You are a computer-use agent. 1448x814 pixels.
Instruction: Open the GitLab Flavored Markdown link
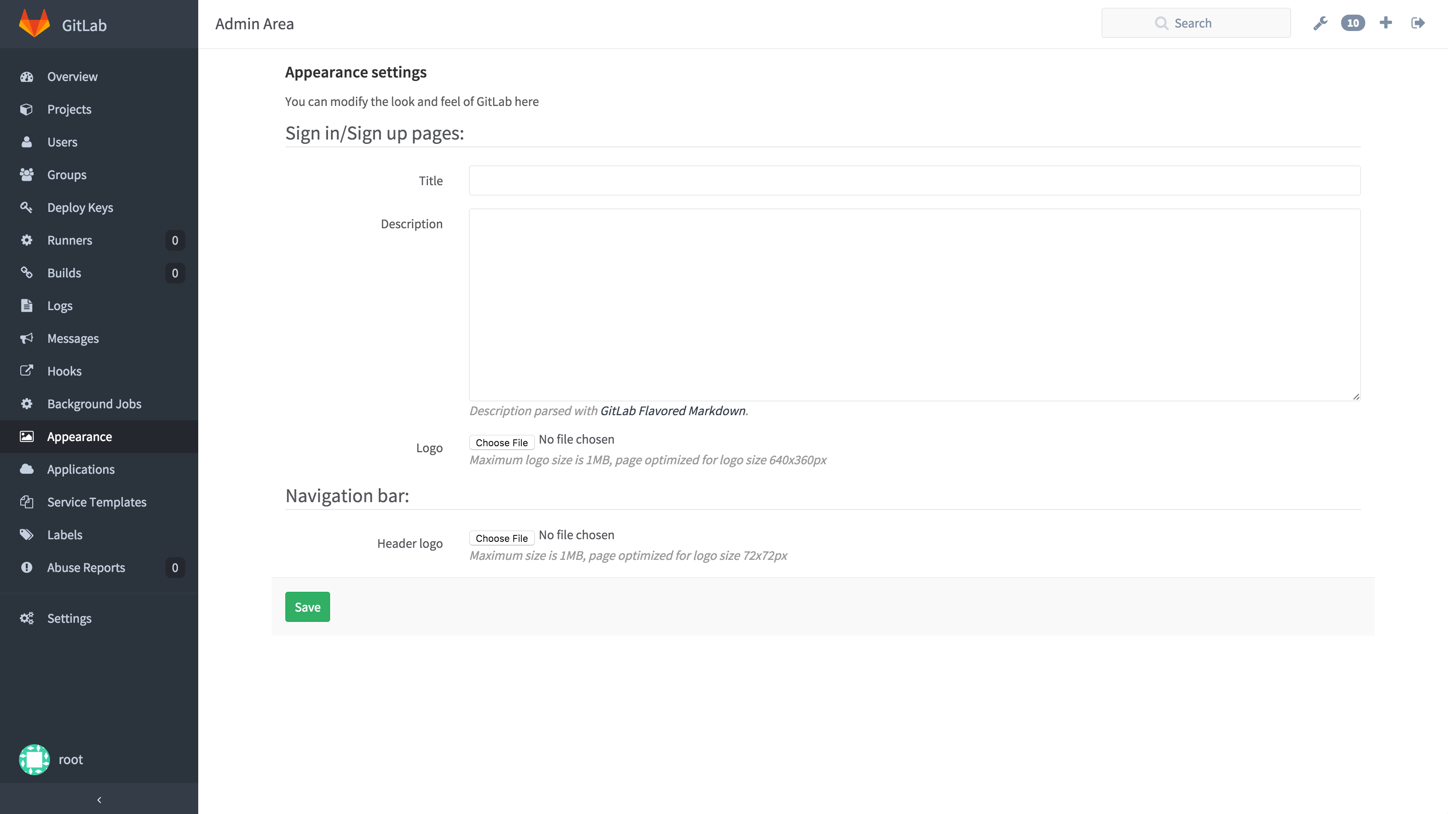(672, 410)
